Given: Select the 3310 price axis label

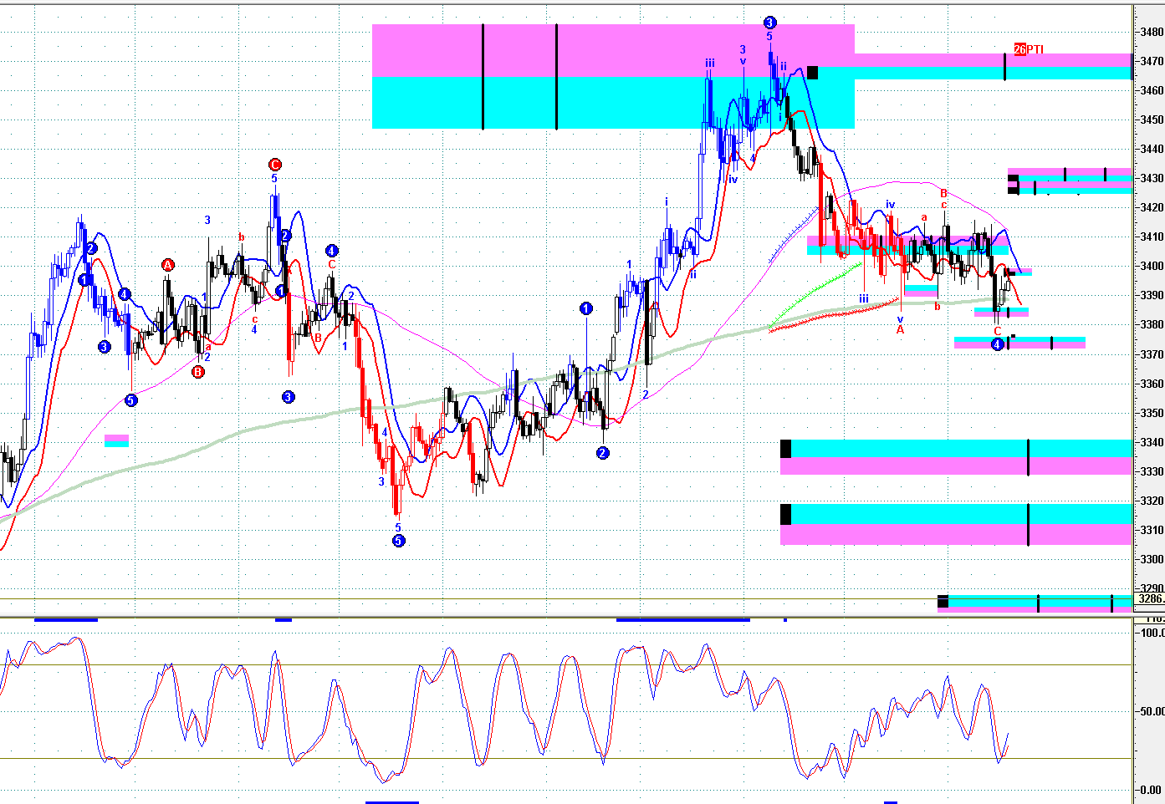Looking at the screenshot, I should point(1152,530).
